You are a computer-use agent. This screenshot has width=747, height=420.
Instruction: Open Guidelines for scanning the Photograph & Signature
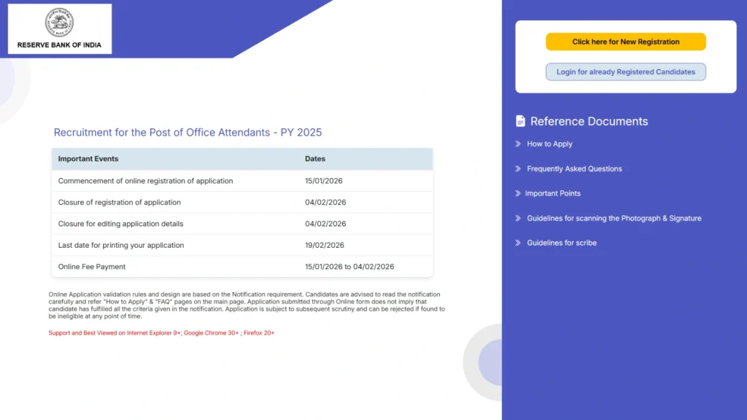614,218
